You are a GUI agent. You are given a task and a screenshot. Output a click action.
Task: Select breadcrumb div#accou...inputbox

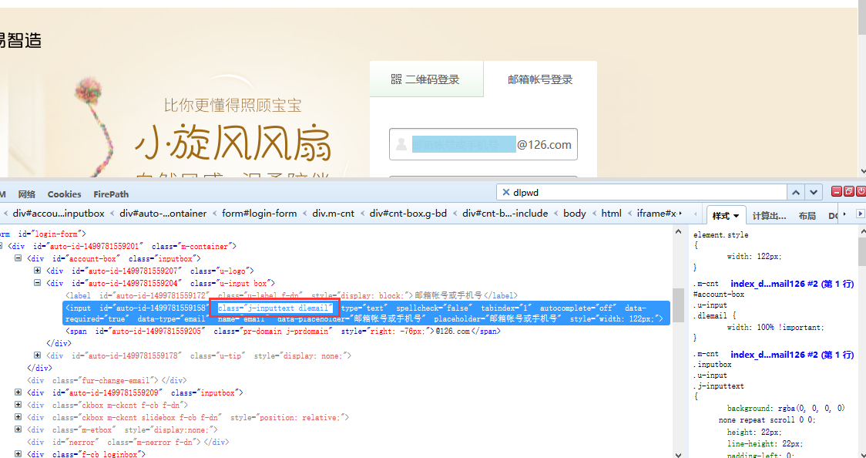tap(59, 214)
